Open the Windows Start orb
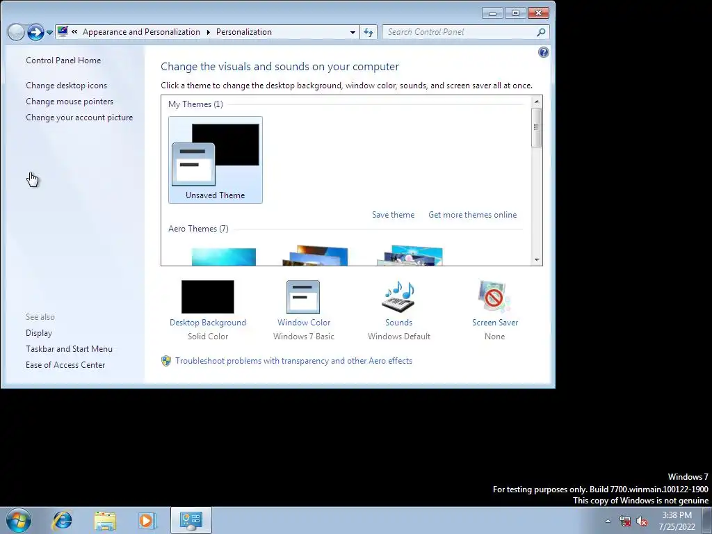 point(19,520)
